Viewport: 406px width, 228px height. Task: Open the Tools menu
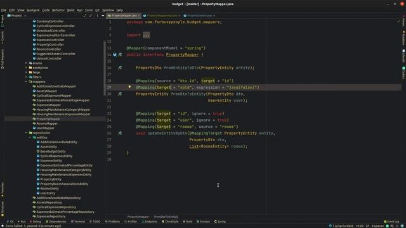click(x=89, y=10)
